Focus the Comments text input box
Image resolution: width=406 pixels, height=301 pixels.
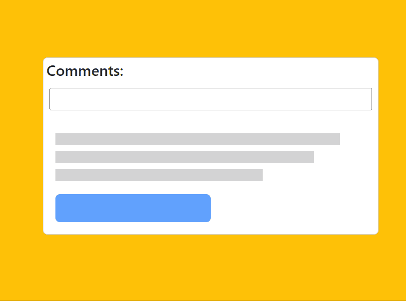(x=211, y=99)
